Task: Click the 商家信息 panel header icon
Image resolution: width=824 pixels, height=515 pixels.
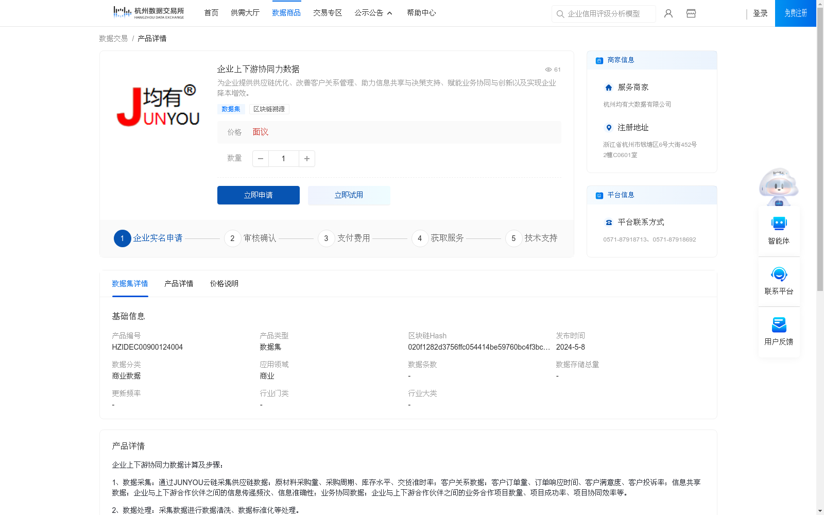Action: pos(599,60)
